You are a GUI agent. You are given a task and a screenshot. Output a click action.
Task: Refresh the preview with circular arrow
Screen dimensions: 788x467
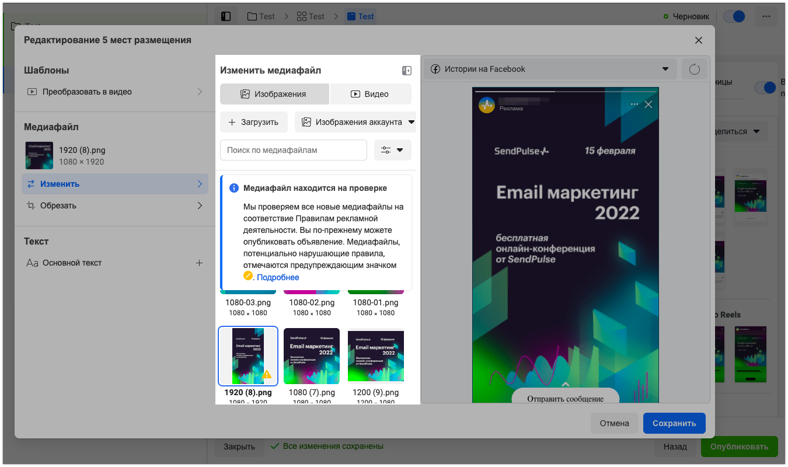695,69
